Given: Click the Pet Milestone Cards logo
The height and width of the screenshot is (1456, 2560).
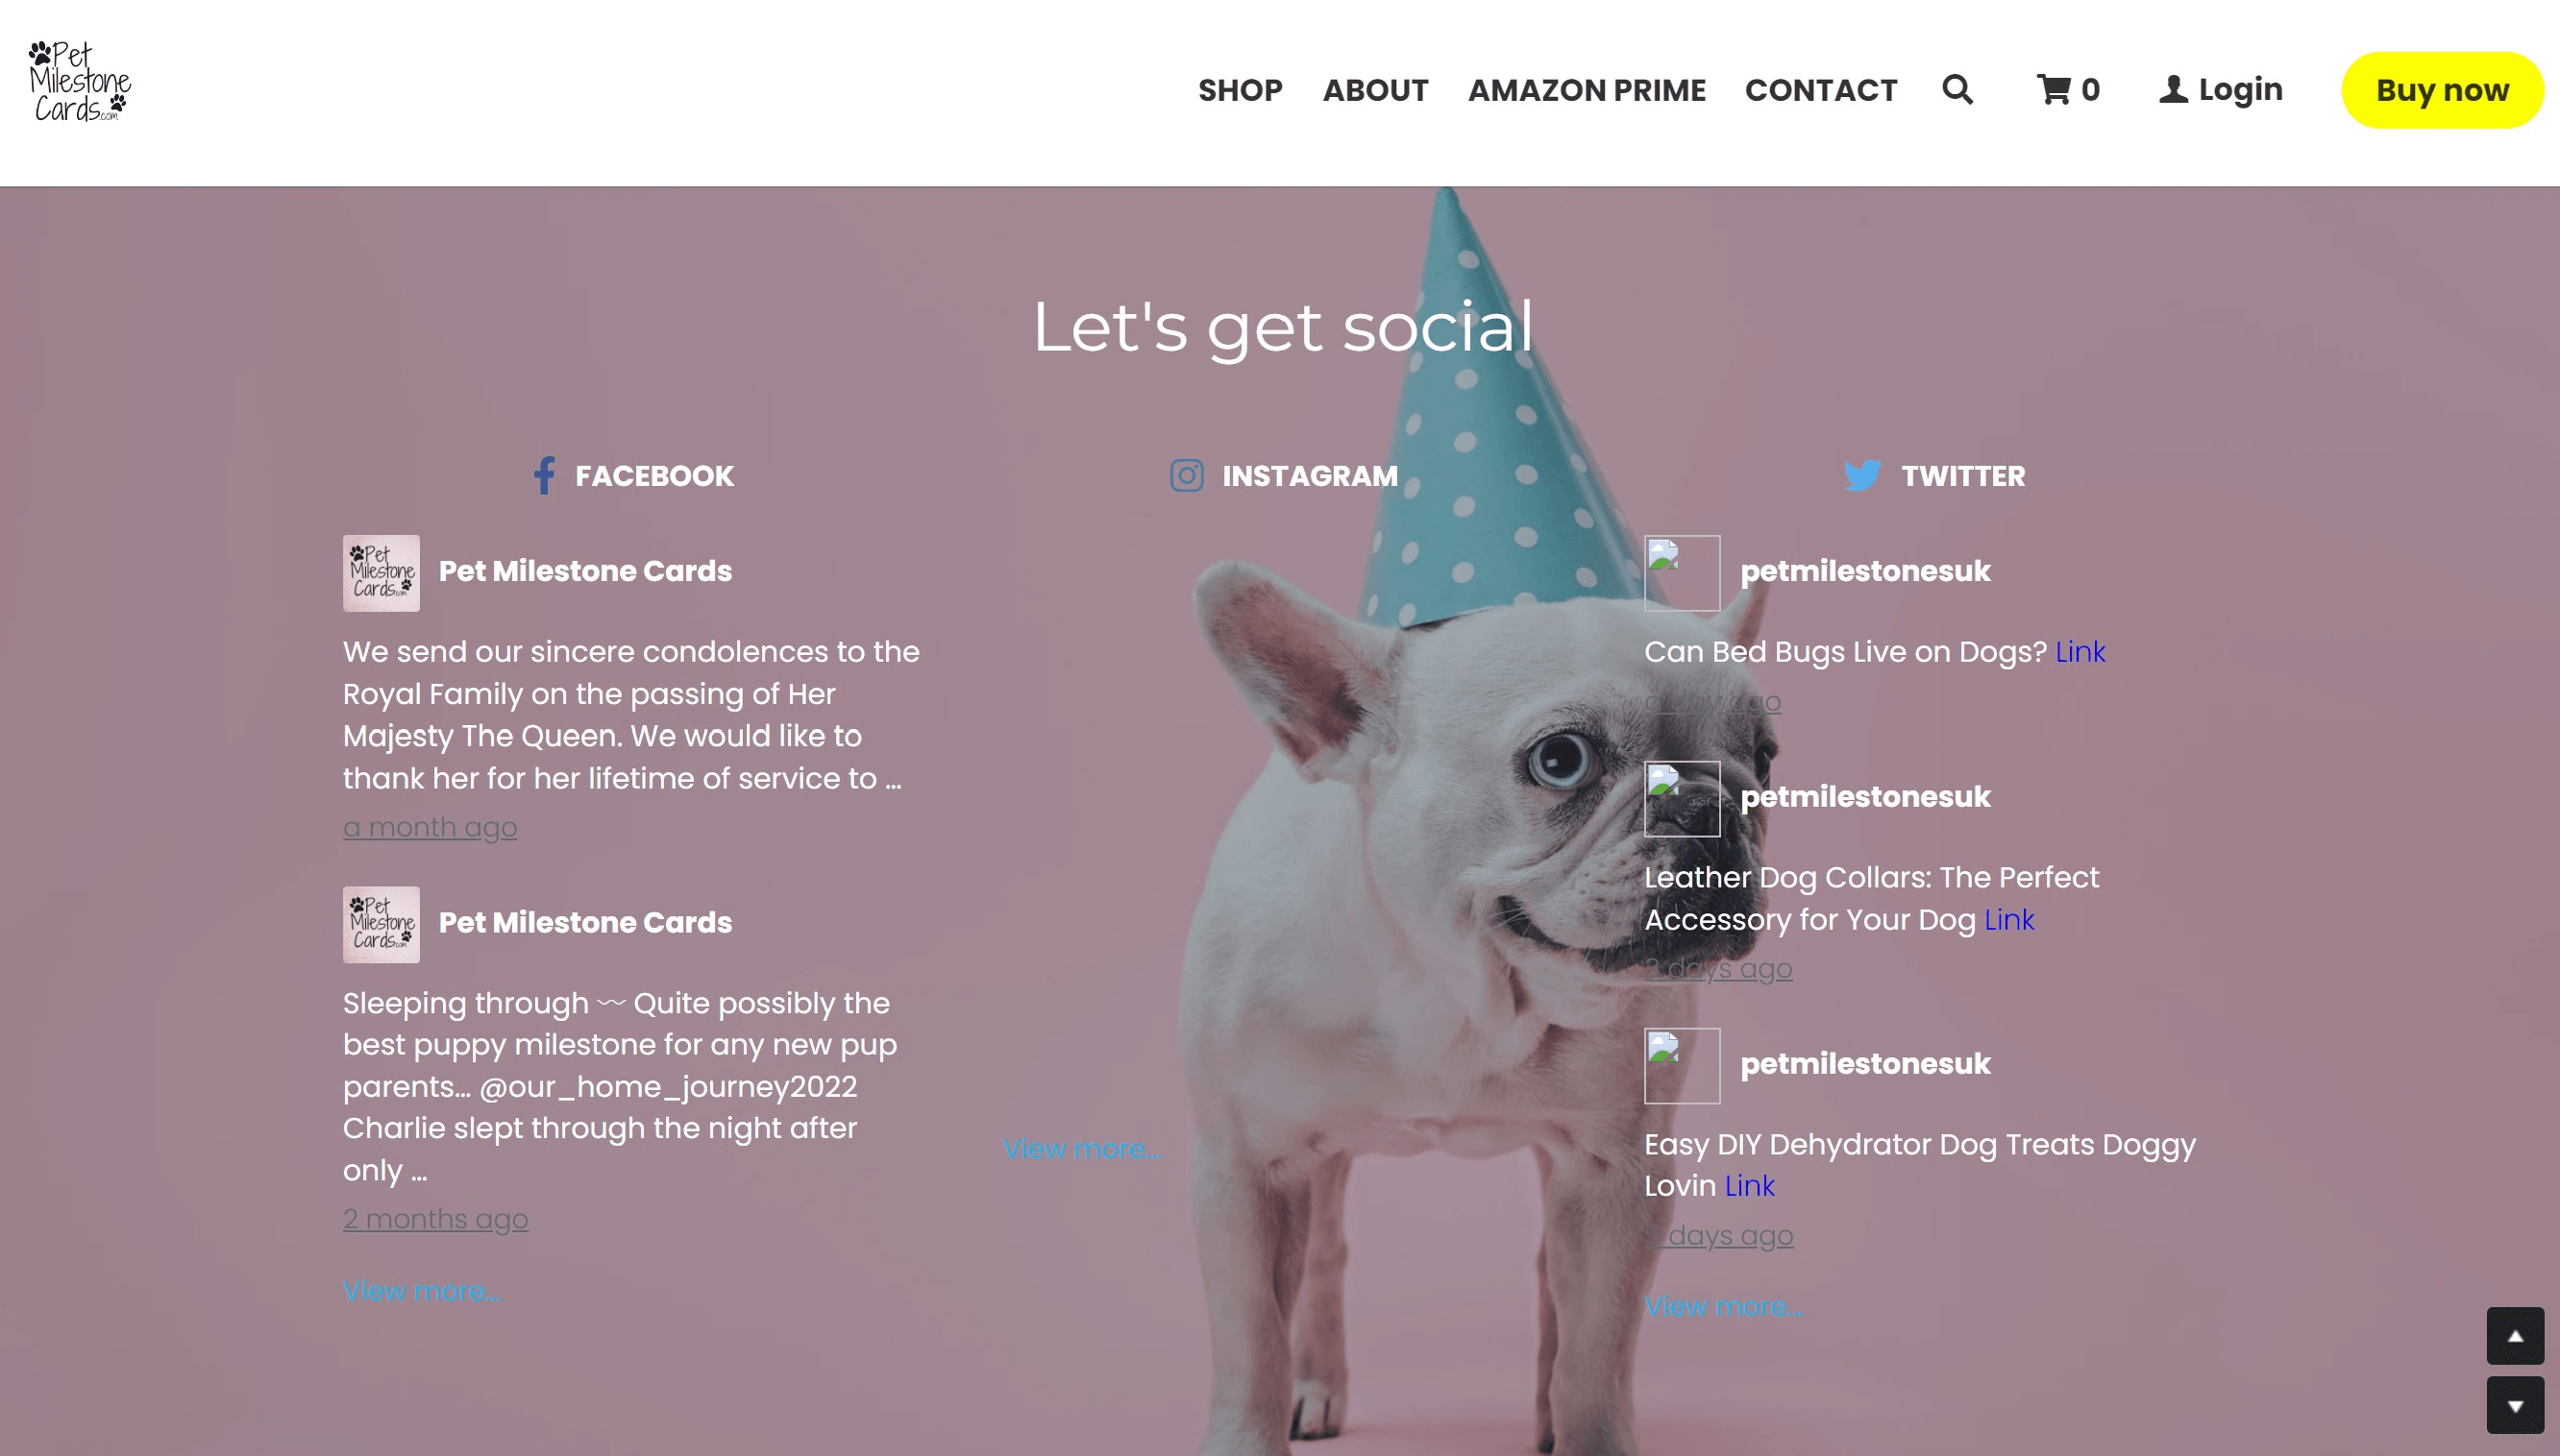Looking at the screenshot, I should (80, 82).
